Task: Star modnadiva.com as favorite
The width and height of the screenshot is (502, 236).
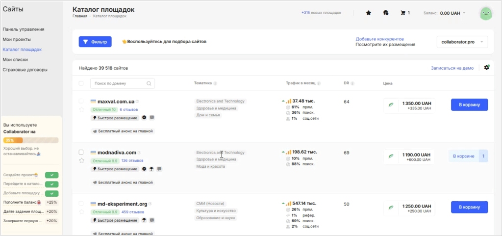Action: coord(81,160)
